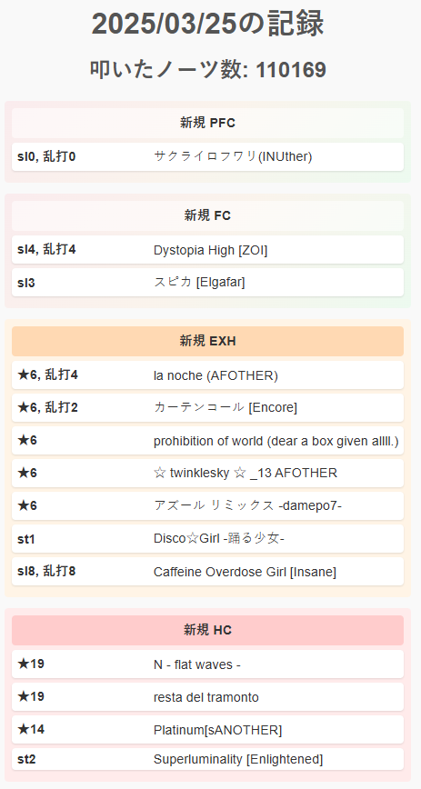Open the N - flat waves - entry

click(207, 664)
